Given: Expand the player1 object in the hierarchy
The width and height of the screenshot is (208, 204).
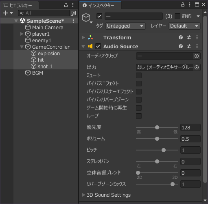Looking at the screenshot, I should tap(22, 34).
